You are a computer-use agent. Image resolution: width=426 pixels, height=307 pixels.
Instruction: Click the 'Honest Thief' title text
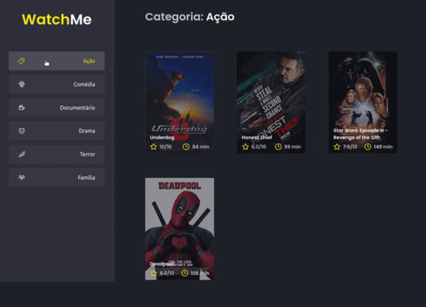257,137
